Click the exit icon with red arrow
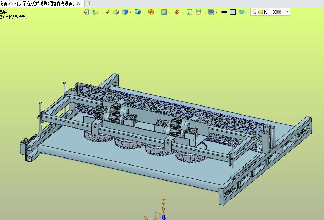324x220 pixels. tap(86, 12)
